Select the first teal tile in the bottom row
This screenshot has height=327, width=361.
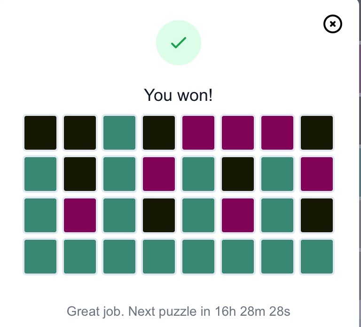click(x=40, y=257)
